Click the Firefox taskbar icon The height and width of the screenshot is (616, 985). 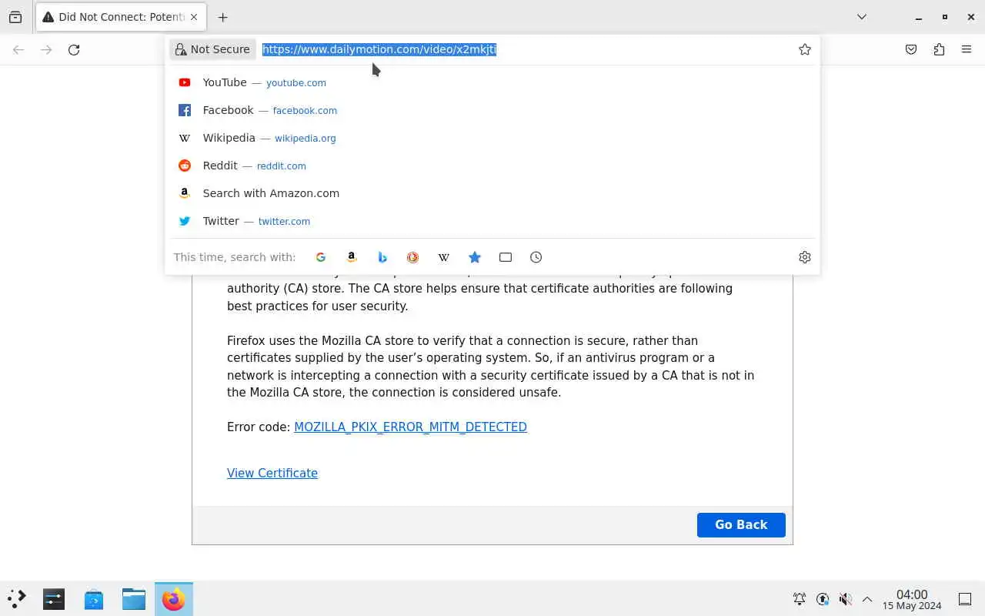coord(174,598)
